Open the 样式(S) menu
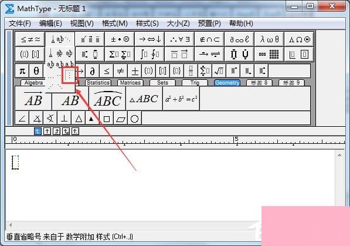This screenshot has width=350, height=246. point(147,23)
